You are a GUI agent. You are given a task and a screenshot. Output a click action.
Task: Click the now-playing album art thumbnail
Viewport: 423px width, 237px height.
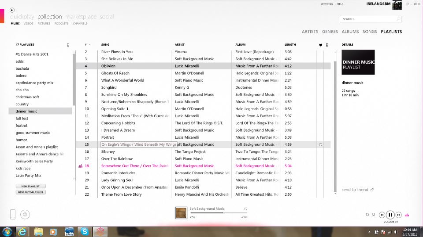[x=181, y=213]
